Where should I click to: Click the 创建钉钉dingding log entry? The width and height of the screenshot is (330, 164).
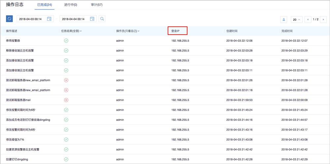(17, 159)
